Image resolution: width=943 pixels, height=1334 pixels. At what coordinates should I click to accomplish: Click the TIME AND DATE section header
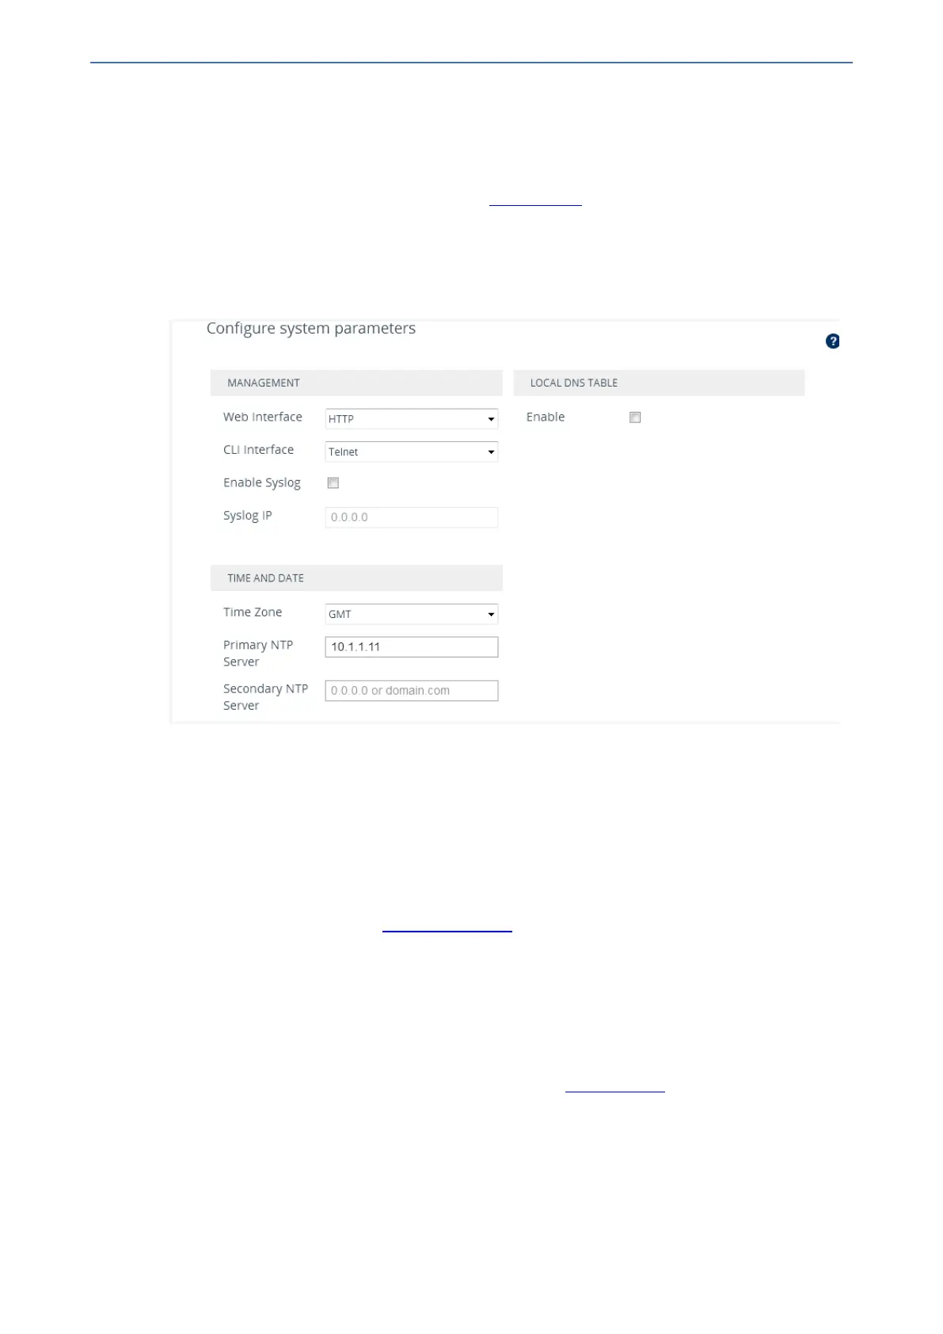click(356, 578)
